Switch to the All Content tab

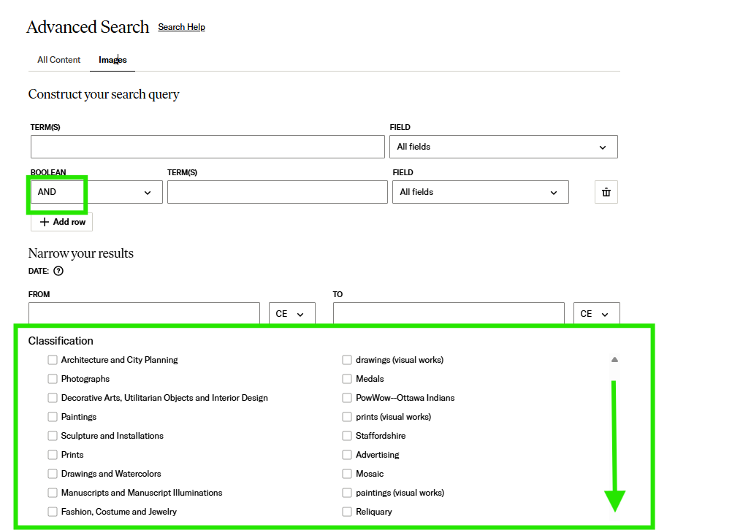pos(59,60)
